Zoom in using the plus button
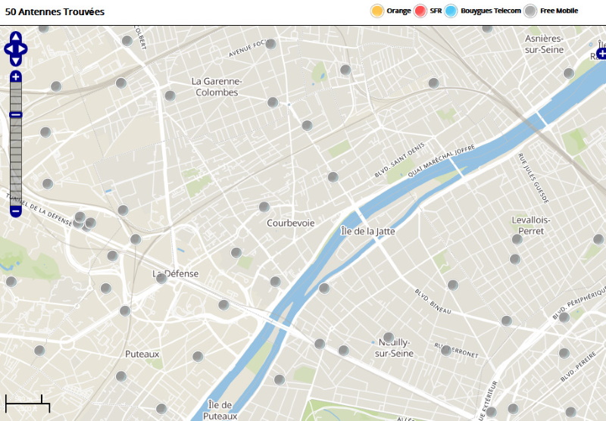 coord(16,76)
